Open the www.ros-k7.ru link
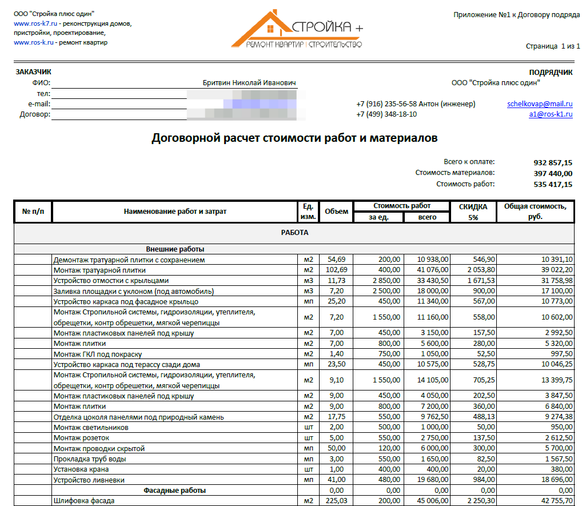The image size is (582, 506). click(x=35, y=23)
